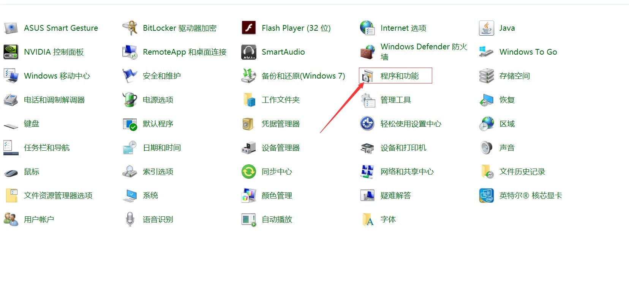Screen dimensions: 629x282
Task: Click the 设备和打印机 text link
Action: [403, 148]
